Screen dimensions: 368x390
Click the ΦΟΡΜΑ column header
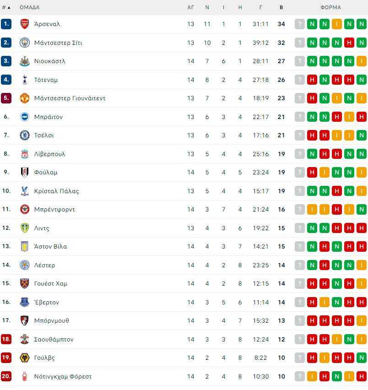331,7
